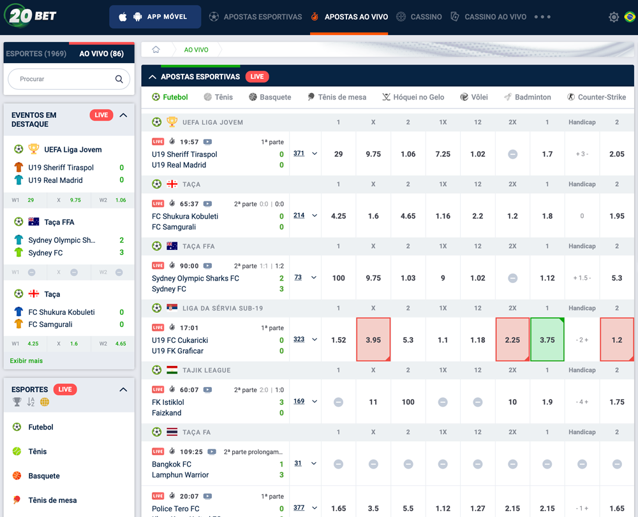Screen dimensions: 638x517
Task: Click Ao Vivo breadcrumb link
Action: [196, 50]
